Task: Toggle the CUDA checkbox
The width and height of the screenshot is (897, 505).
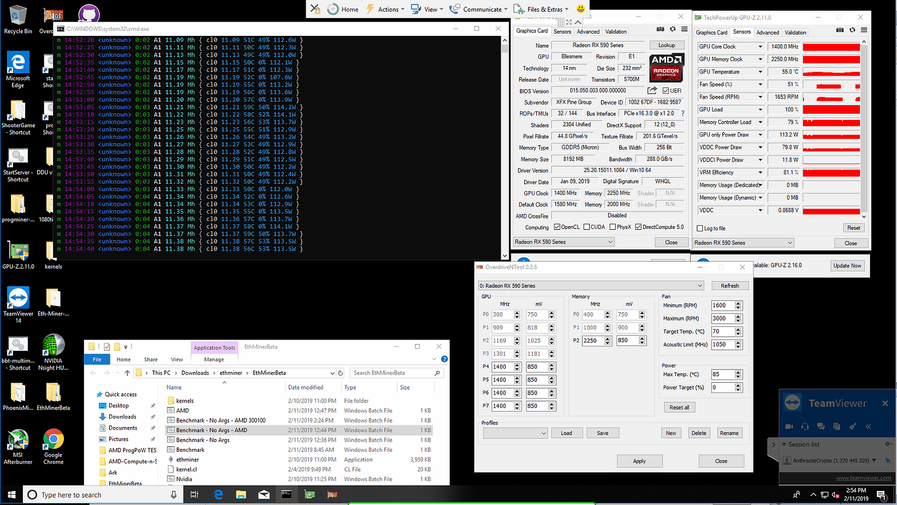Action: point(586,227)
